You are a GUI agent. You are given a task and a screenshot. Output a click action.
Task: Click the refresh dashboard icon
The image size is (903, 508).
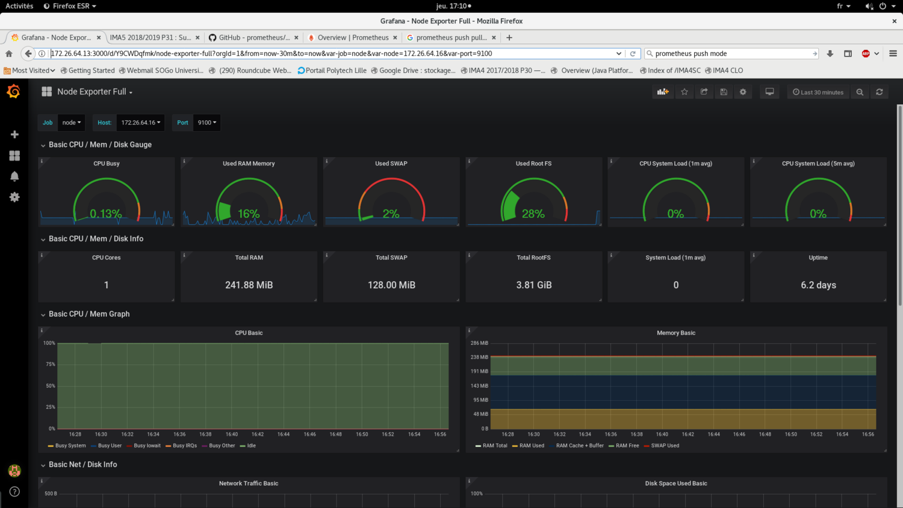pos(880,92)
